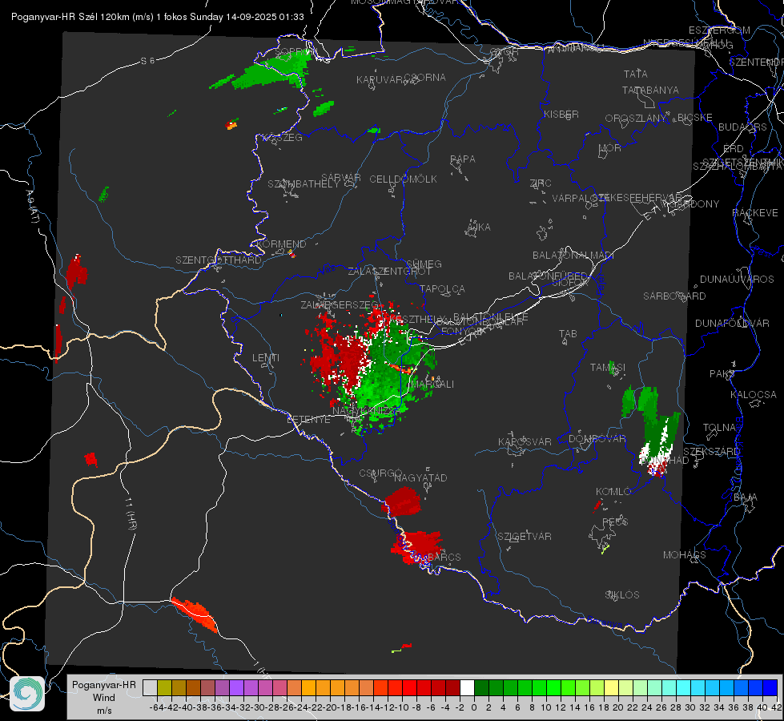This screenshot has height=721, width=784.
Task: Click the KÖRMEND label
Action: point(281,244)
